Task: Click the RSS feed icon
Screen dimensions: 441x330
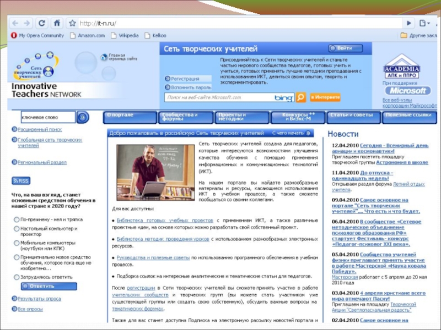Action: pos(21,180)
